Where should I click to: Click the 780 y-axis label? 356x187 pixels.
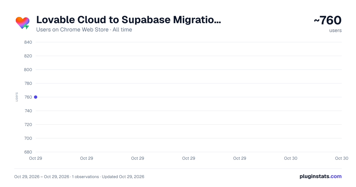pyautogui.click(x=28, y=83)
